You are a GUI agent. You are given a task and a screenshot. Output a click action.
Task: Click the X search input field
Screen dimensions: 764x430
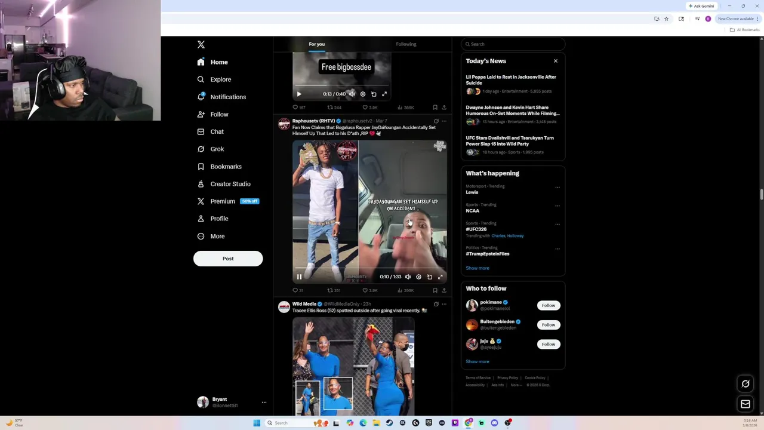(513, 44)
